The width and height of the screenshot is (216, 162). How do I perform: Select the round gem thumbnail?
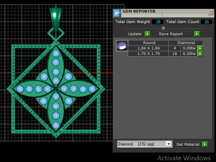point(122,45)
